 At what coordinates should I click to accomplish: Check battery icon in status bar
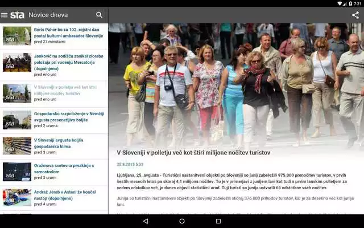click(x=350, y=3)
